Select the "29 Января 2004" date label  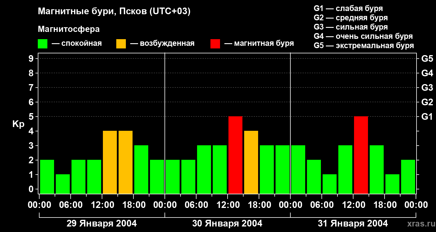click(x=102, y=224)
